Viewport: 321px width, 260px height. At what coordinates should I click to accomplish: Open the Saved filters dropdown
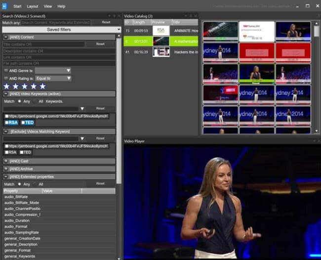pyautogui.click(x=61, y=30)
